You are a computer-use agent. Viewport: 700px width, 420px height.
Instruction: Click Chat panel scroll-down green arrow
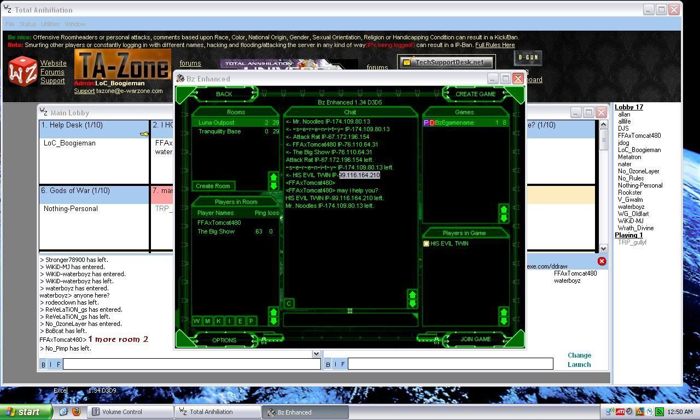click(x=412, y=304)
